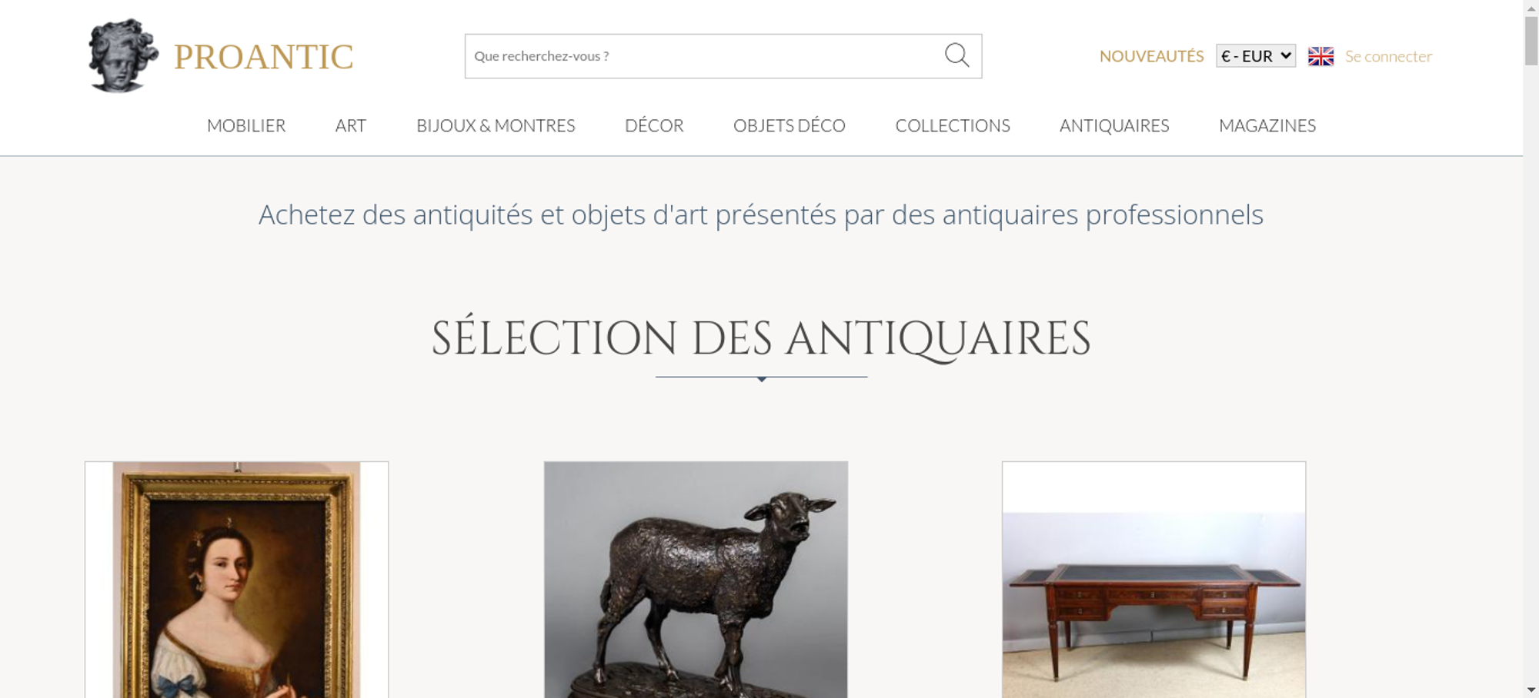Open the Collections menu

click(953, 125)
